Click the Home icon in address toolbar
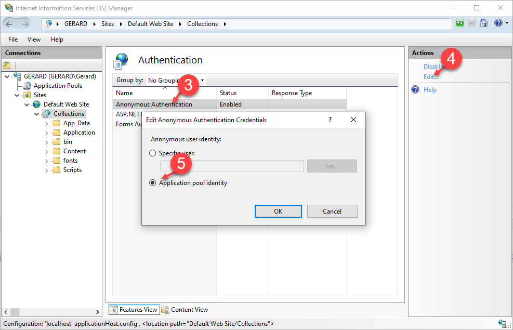Image resolution: width=513 pixels, height=330 pixels. click(x=484, y=23)
